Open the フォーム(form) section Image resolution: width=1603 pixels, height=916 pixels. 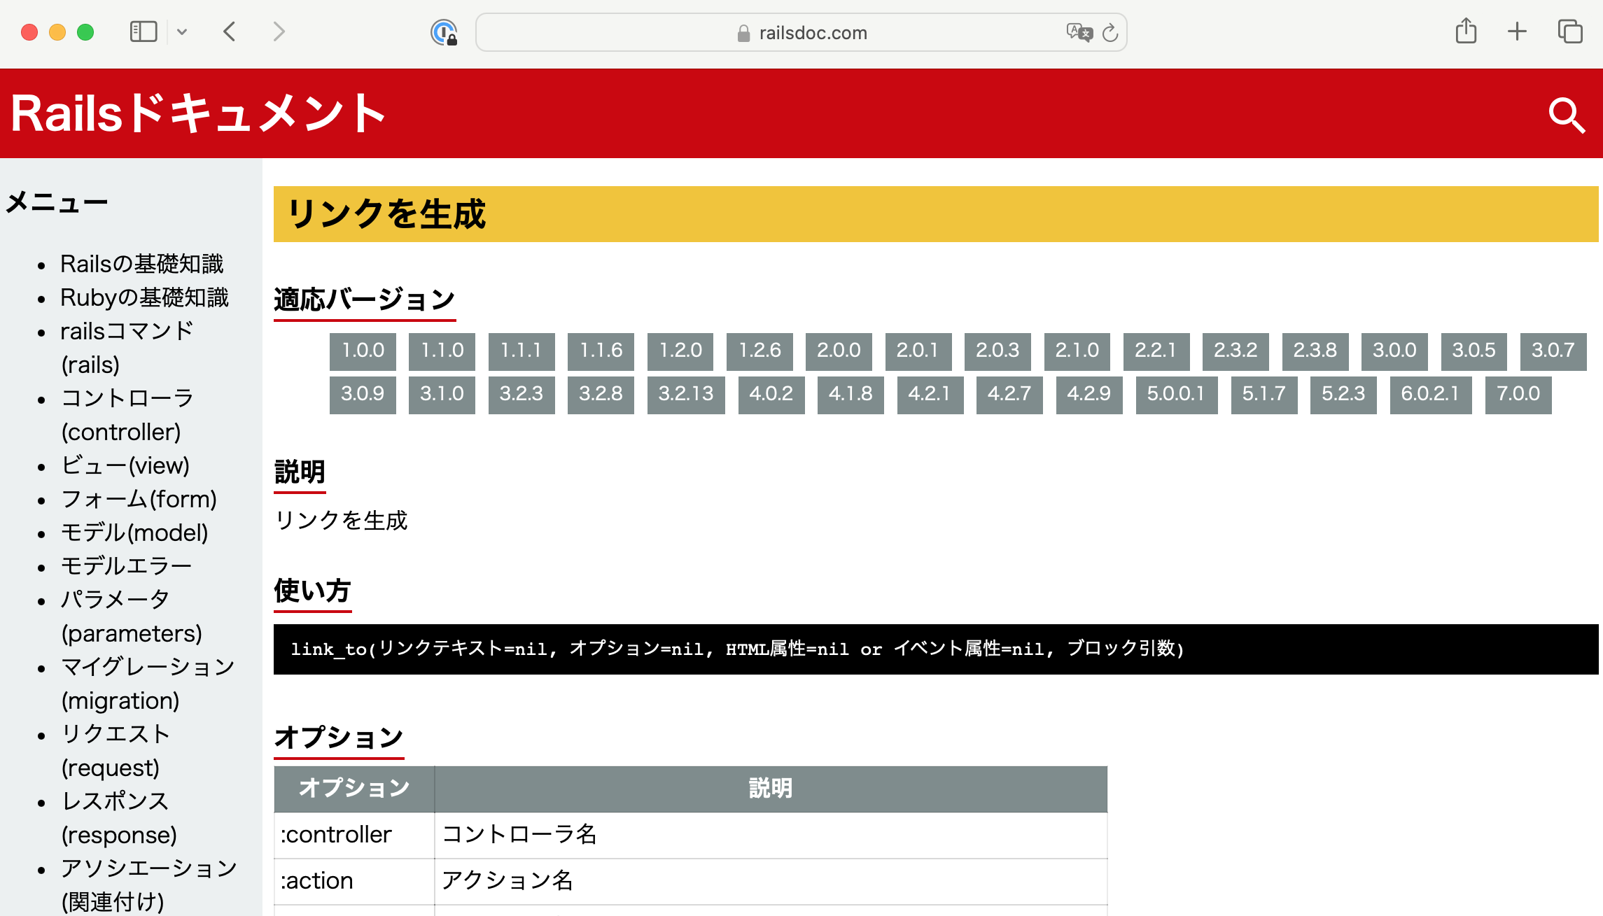click(x=138, y=499)
